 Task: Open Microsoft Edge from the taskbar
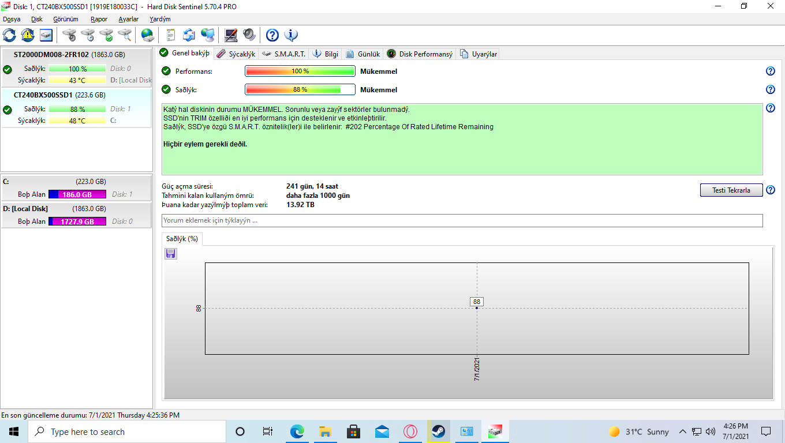click(297, 431)
